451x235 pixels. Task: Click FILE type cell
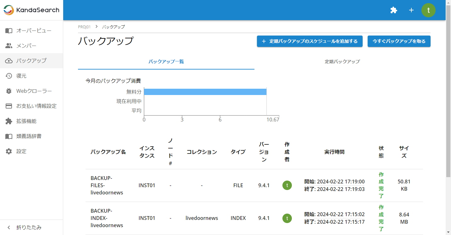tap(238, 185)
